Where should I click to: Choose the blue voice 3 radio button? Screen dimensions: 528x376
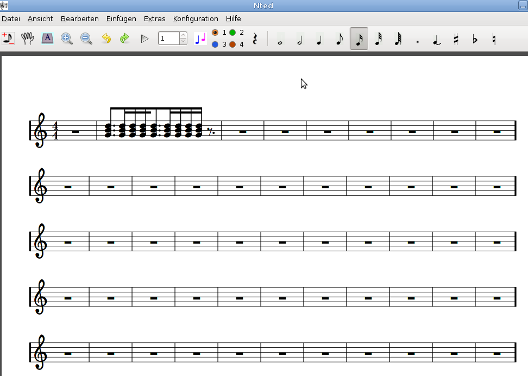(215, 44)
